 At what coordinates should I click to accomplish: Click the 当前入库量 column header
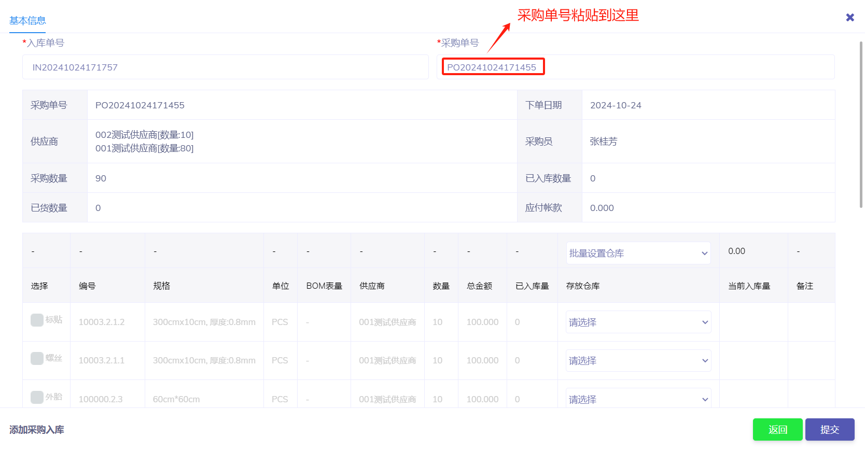(x=749, y=286)
